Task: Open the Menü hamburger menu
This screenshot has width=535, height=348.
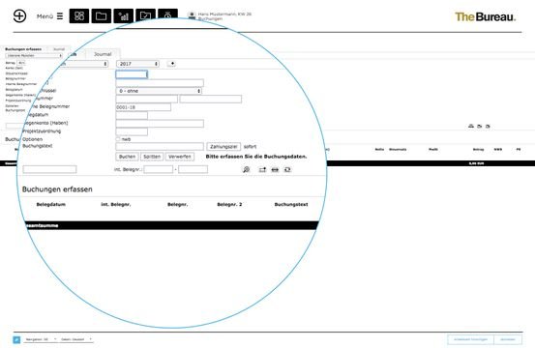Action: [x=49, y=16]
